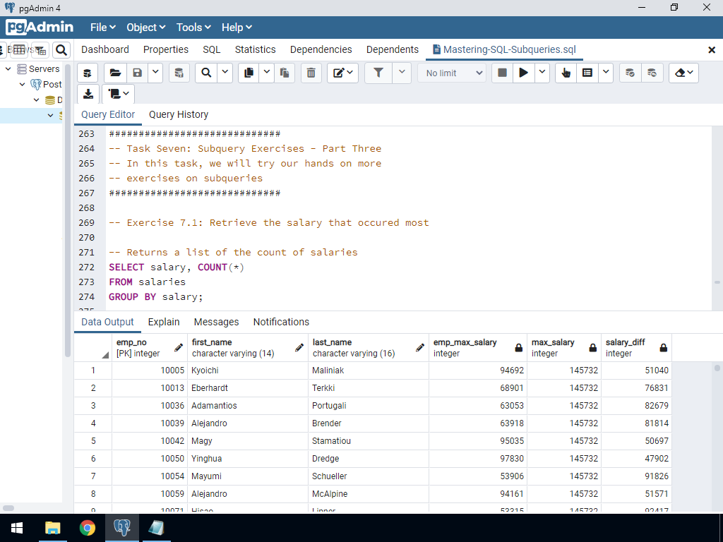
Task: Click the Find magnifier icon in query toolbar
Action: 205,73
